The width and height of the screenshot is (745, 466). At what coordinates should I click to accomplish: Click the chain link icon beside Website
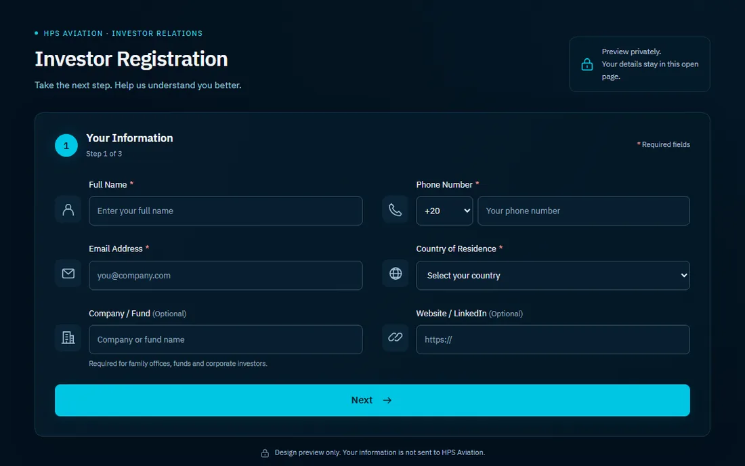(396, 337)
